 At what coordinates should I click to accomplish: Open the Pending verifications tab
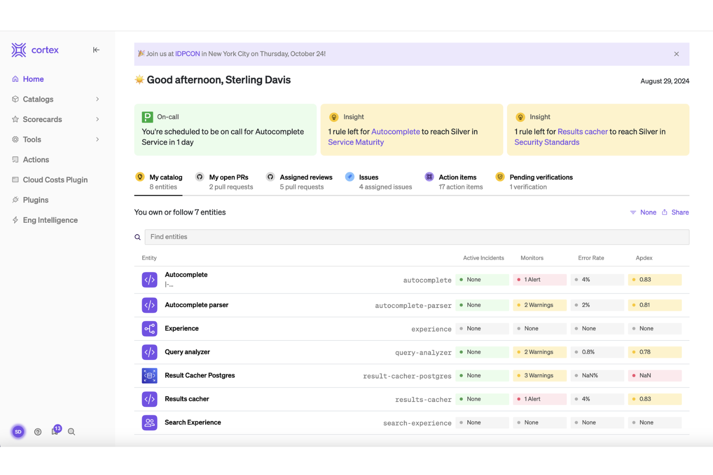(x=534, y=182)
